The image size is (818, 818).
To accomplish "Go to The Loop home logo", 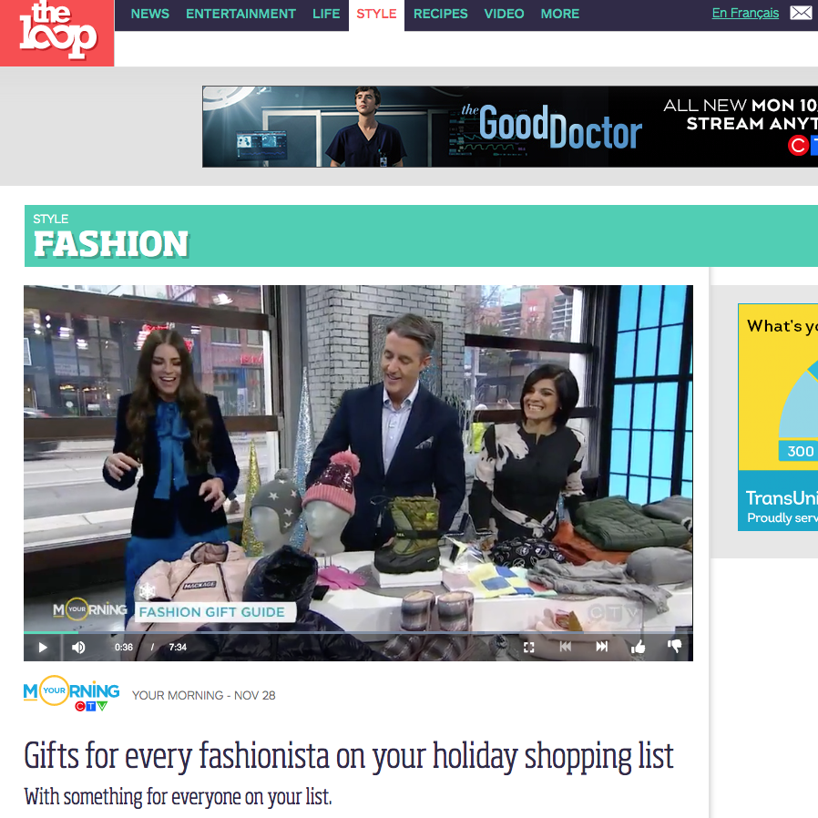I will [56, 33].
